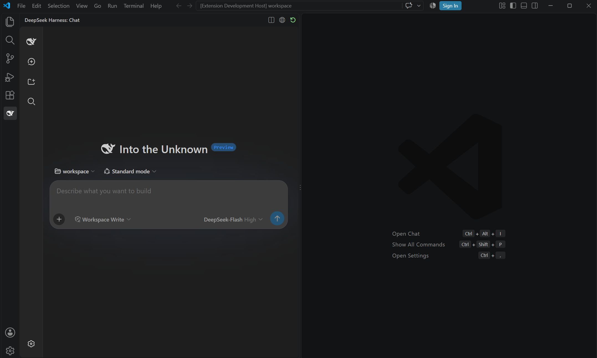Open the Accounts icon in activity bar
Image resolution: width=597 pixels, height=358 pixels.
pos(10,333)
